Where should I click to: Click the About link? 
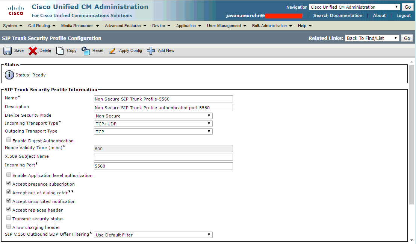380,15
